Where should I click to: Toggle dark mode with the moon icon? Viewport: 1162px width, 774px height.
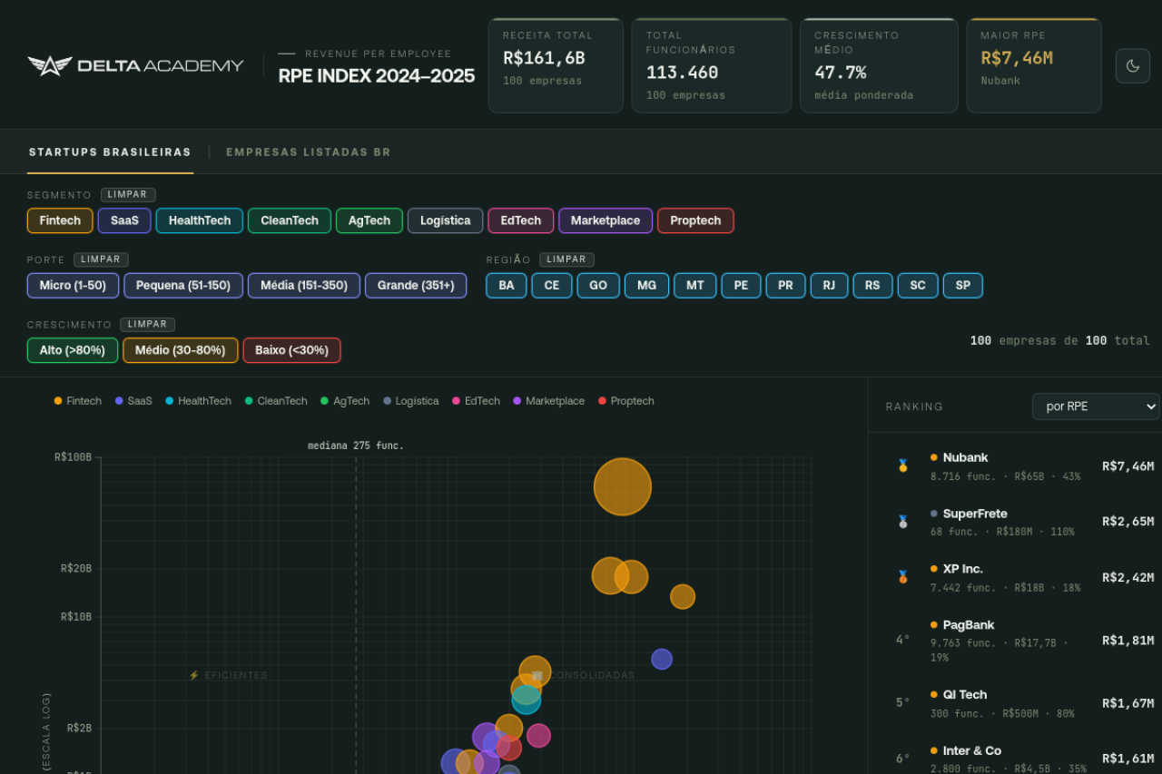tap(1132, 65)
